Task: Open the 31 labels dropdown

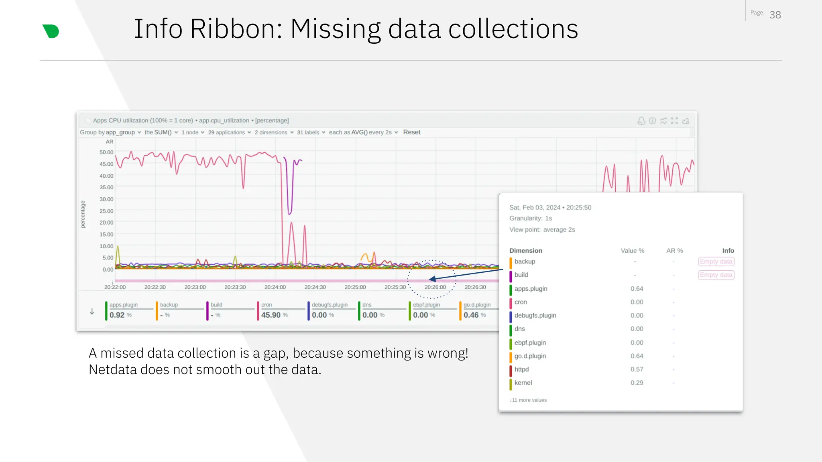Action: (x=311, y=132)
